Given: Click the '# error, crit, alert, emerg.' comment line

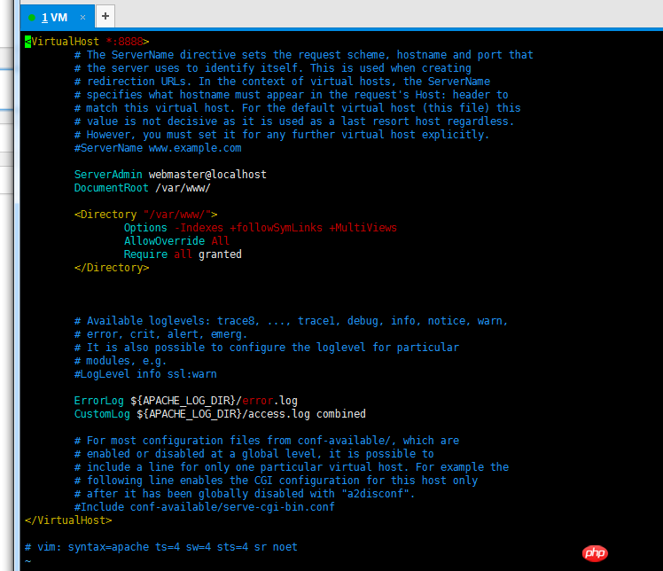Looking at the screenshot, I should click(x=160, y=334).
